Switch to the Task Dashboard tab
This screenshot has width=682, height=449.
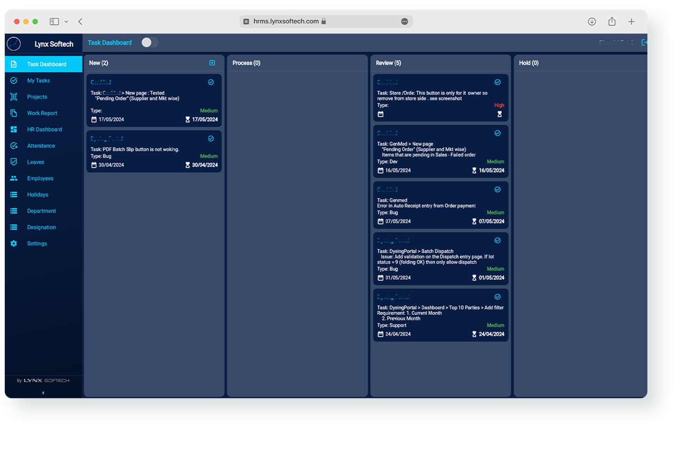(109, 42)
